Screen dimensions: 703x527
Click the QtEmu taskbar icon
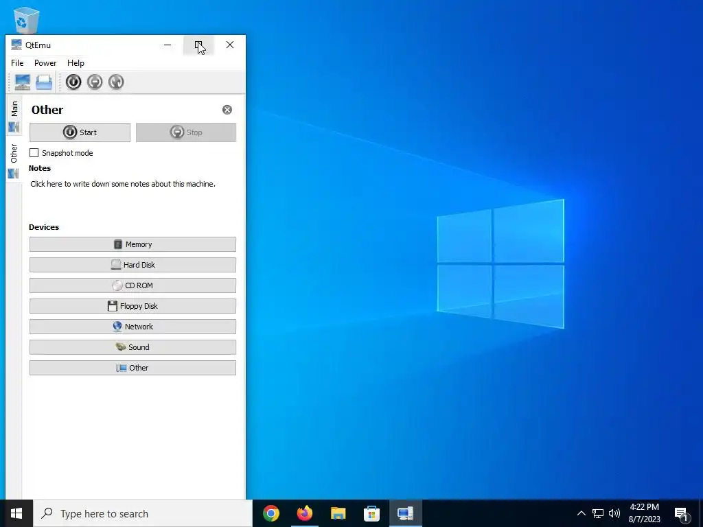(405, 513)
